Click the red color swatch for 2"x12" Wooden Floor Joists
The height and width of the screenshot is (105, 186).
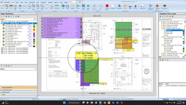pyautogui.click(x=34, y=30)
